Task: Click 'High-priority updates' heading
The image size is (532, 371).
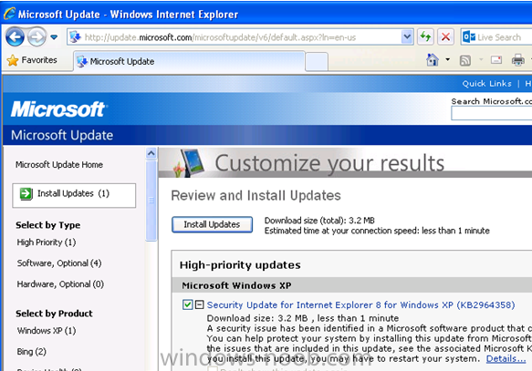Action: pyautogui.click(x=240, y=265)
